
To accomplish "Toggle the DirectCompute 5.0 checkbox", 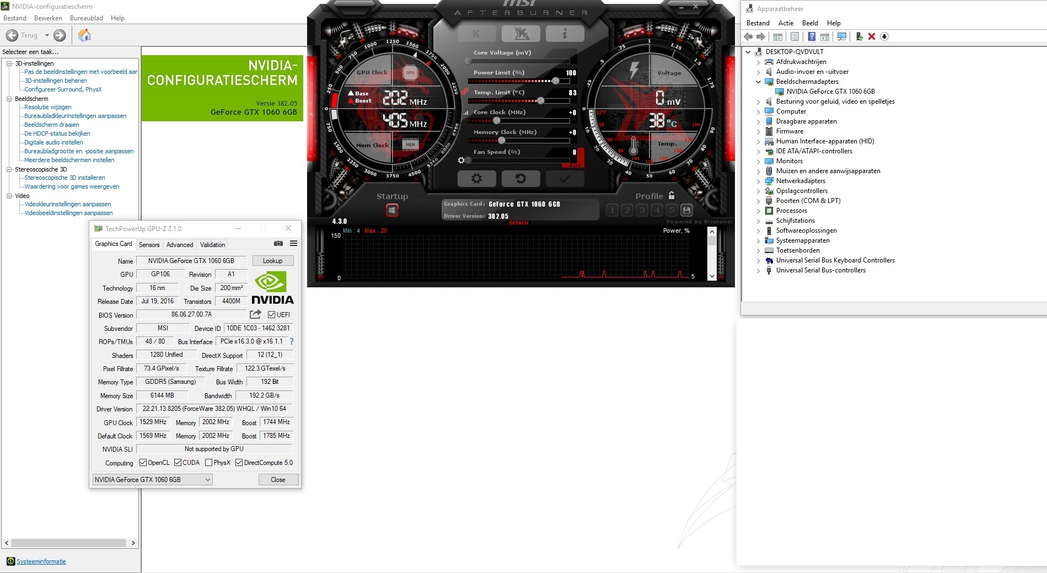I will 239,463.
